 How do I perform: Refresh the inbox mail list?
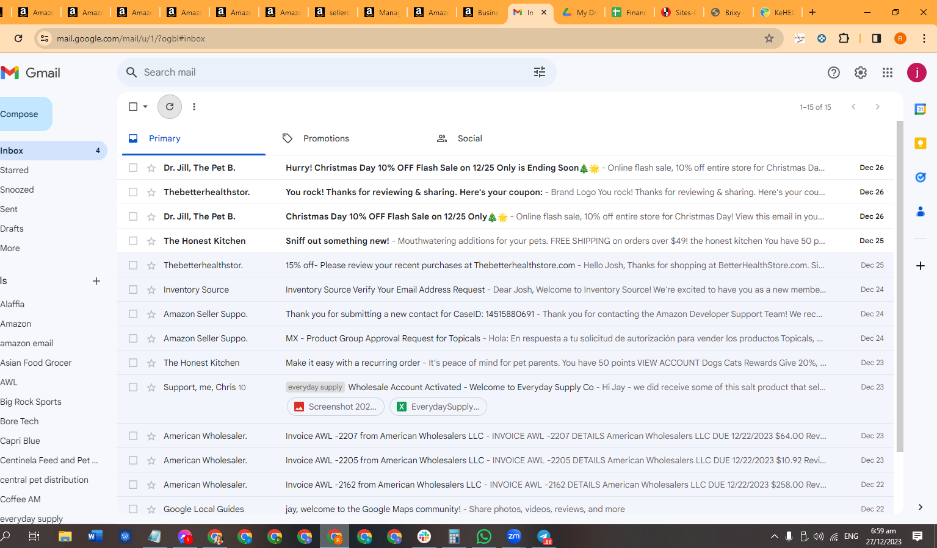(170, 107)
